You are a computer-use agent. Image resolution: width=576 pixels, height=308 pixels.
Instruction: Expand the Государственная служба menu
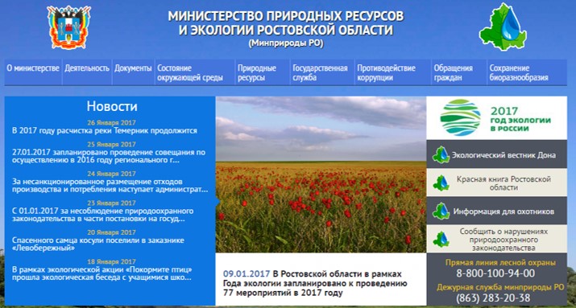(320, 73)
